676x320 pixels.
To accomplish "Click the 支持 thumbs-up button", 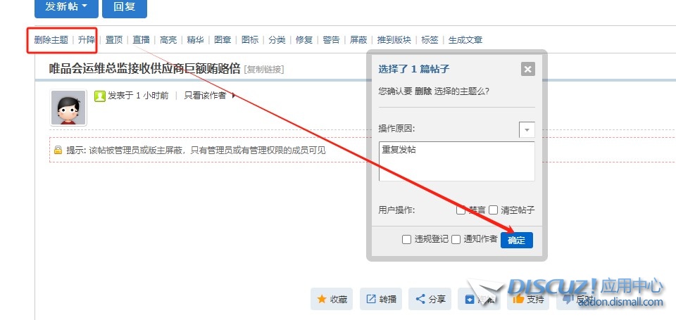I will [x=528, y=299].
